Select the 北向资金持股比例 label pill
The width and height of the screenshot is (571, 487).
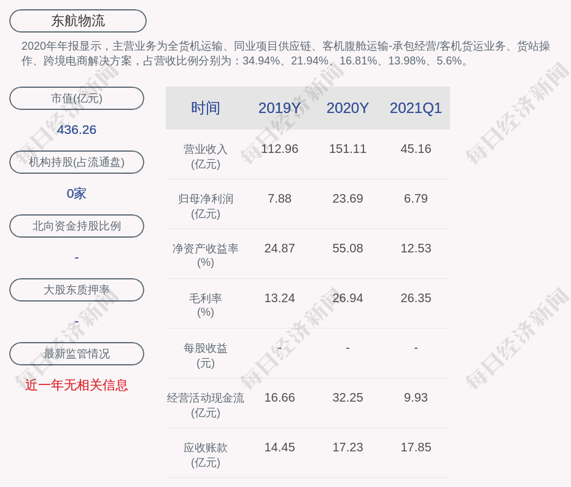77,226
